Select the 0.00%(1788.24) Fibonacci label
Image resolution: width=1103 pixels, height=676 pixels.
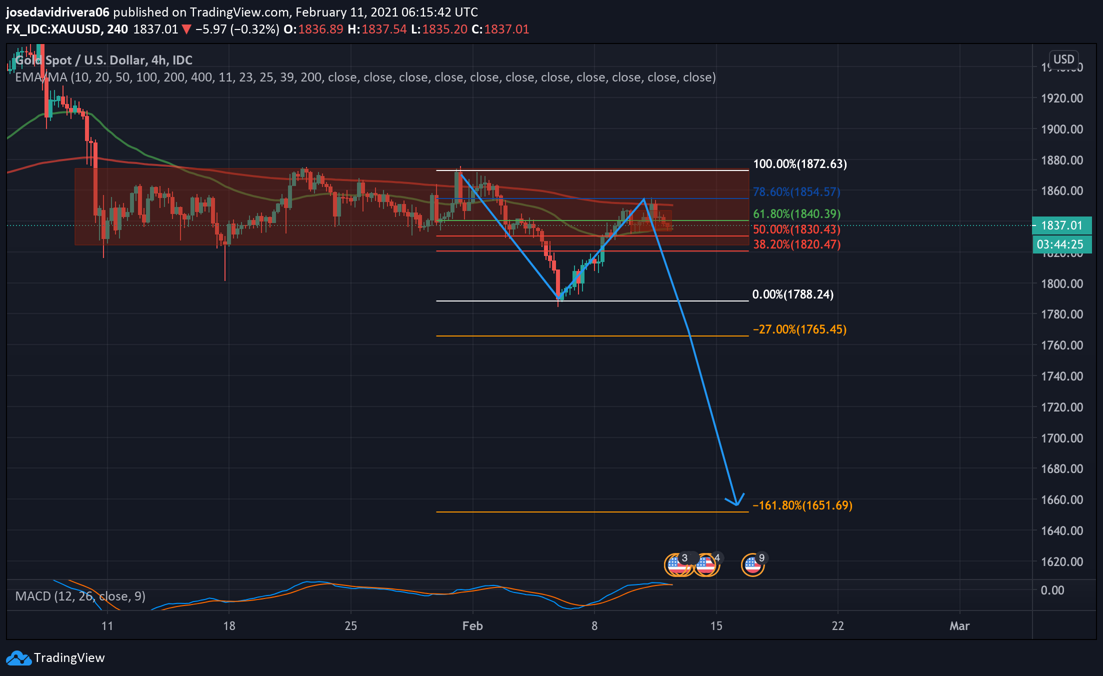click(x=793, y=294)
